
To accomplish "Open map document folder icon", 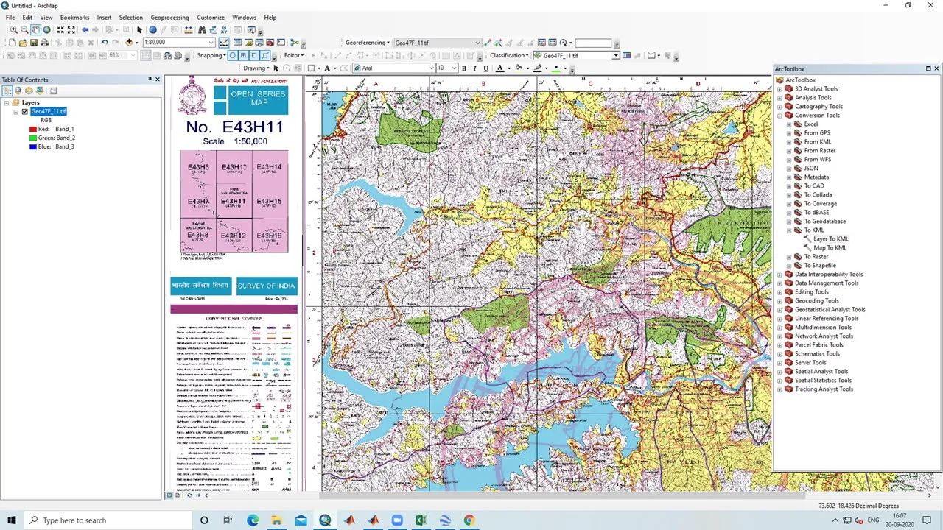I will pos(23,43).
